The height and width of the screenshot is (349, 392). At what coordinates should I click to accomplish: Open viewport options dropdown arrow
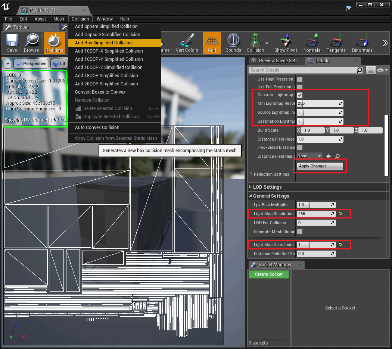(x=8, y=64)
